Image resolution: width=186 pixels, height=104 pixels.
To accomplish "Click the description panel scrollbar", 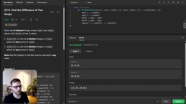I will pos(64,28).
